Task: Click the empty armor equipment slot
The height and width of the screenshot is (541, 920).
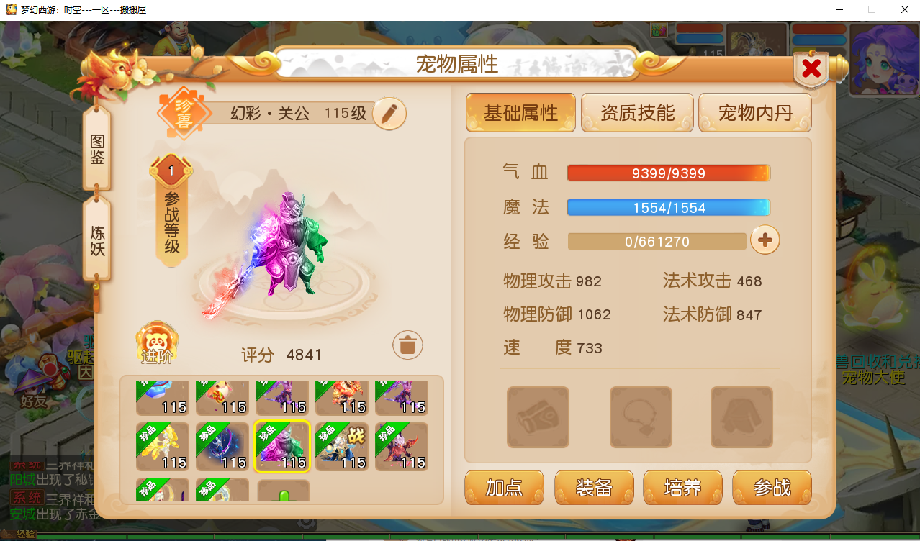Action: [x=741, y=417]
